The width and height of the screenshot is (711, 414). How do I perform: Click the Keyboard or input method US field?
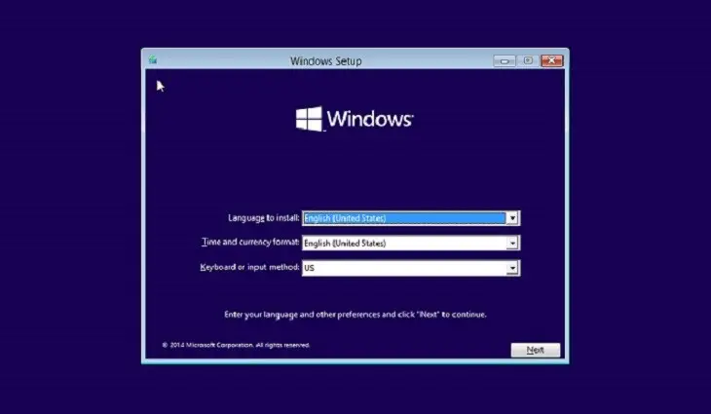click(x=411, y=268)
